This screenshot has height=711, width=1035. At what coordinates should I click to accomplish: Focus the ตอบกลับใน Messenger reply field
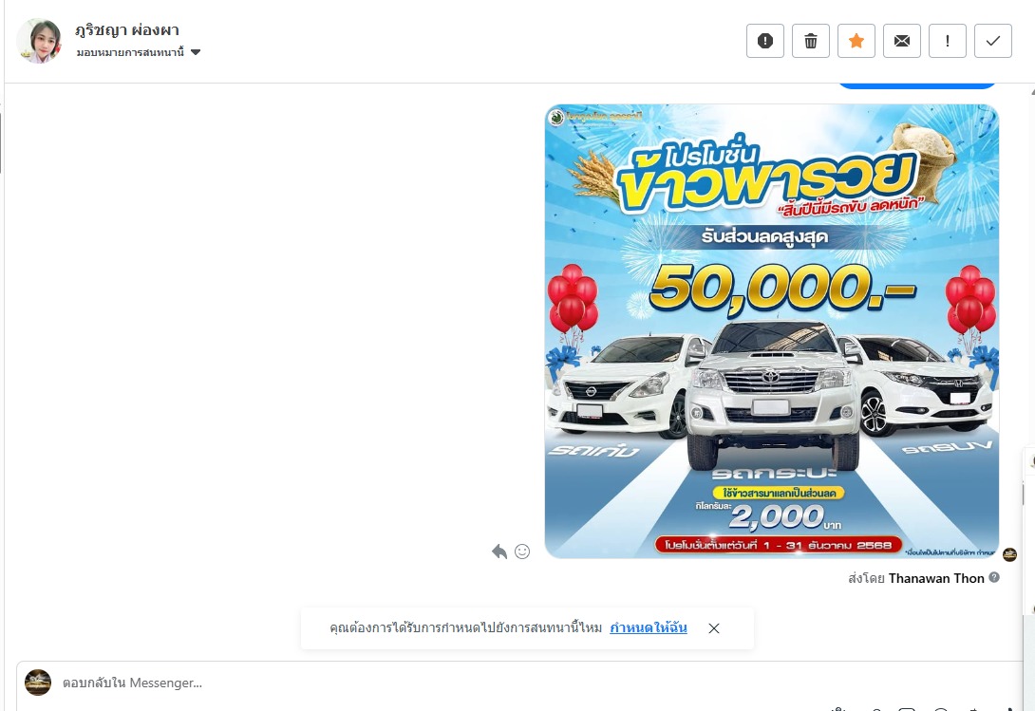[x=521, y=683]
